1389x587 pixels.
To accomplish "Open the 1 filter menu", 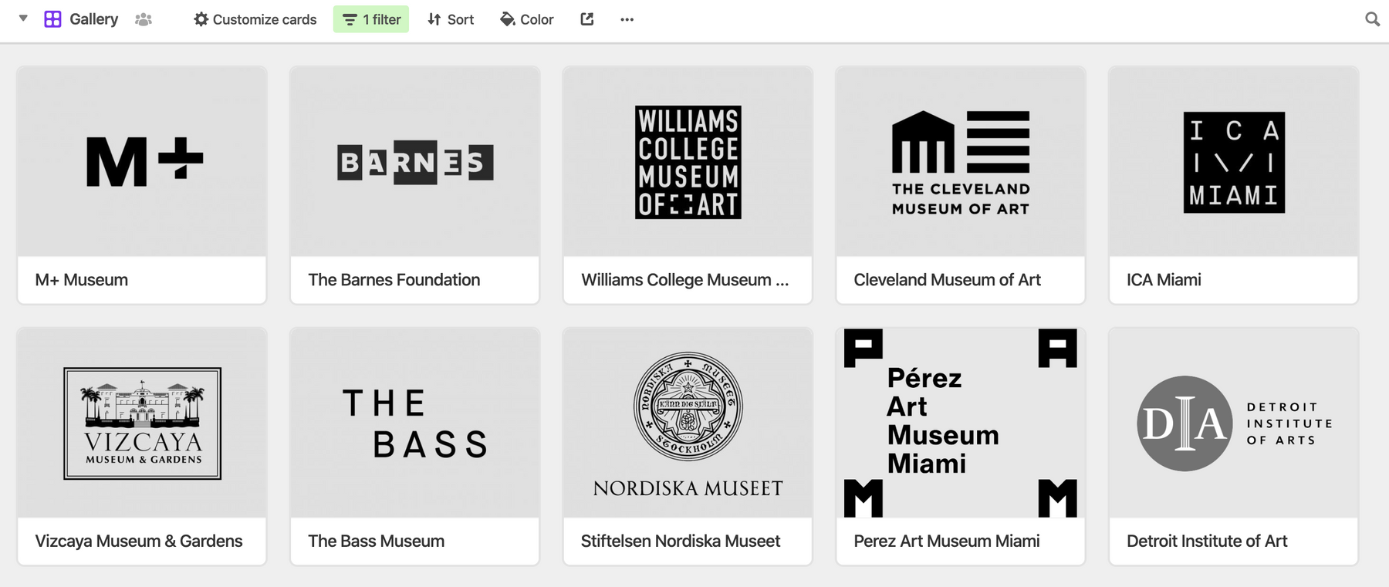I will pyautogui.click(x=371, y=19).
